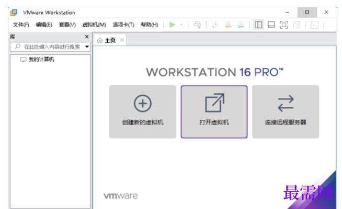Click the 创建新的虚拟机 tile
Image resolution: width=342 pixels, height=209 pixels.
click(x=143, y=112)
